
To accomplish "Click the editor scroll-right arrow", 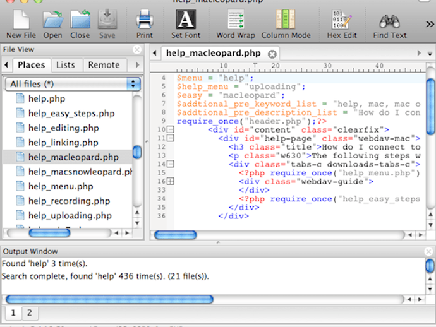I will click(x=420, y=235).
